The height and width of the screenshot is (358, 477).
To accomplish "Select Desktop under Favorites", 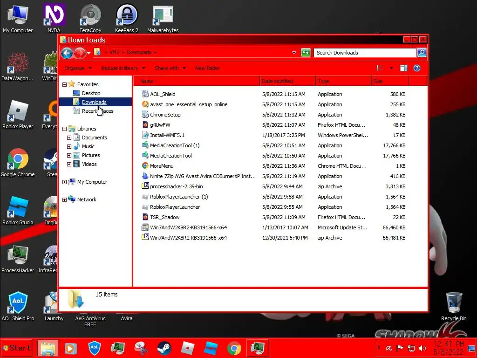I will point(91,93).
